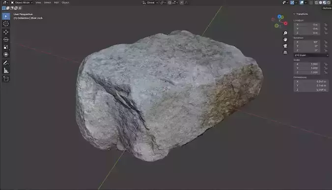
Task: Toggle lock on Scale Z
Action: tap(326, 72)
